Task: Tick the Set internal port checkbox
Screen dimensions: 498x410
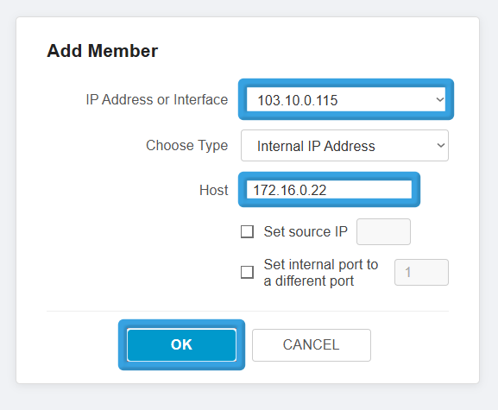Action: click(247, 272)
